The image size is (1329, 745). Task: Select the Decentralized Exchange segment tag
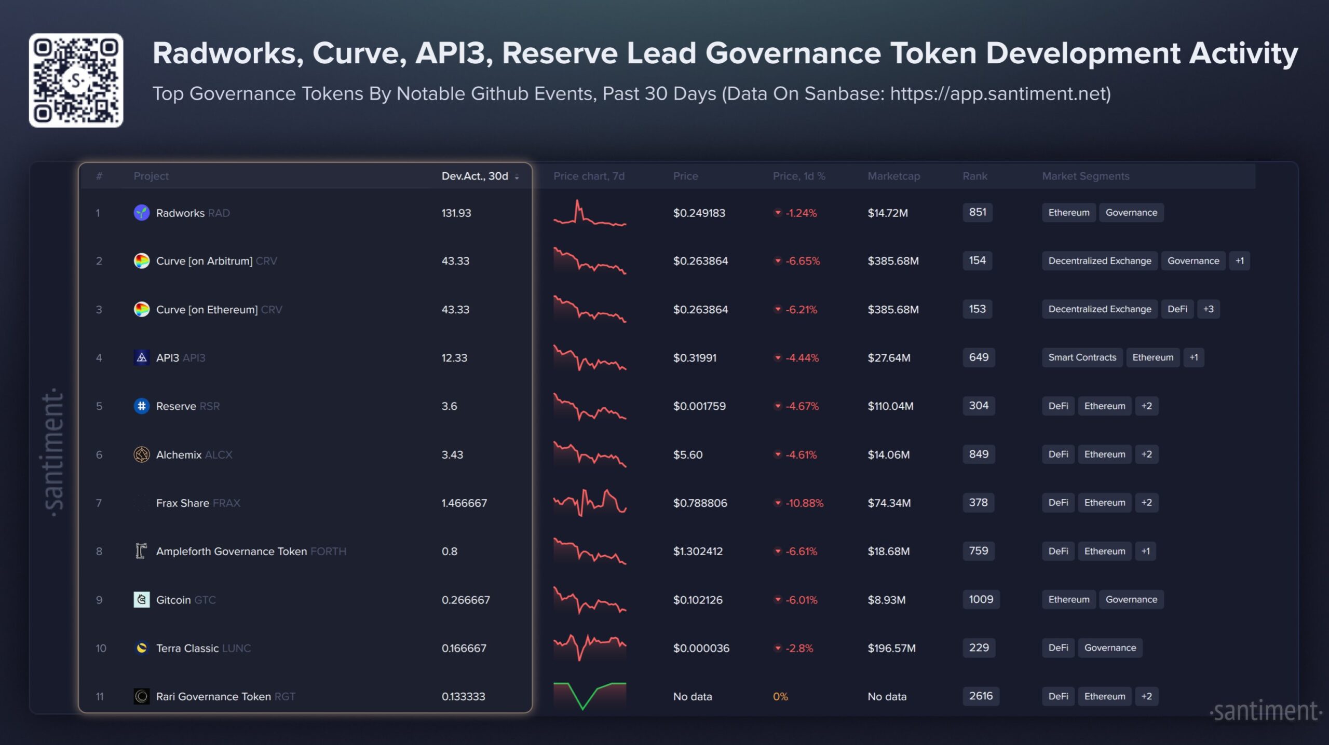pos(1099,260)
